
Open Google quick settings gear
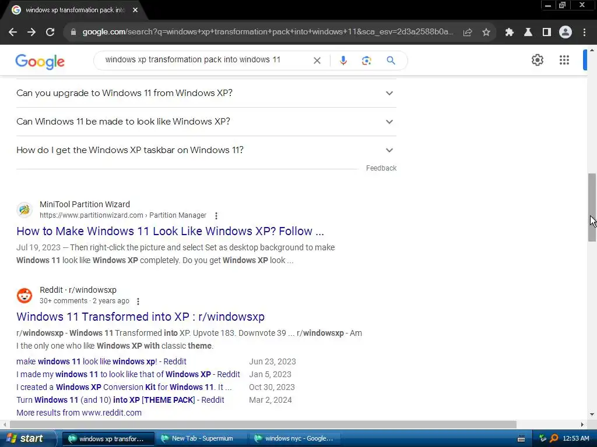[x=537, y=60]
